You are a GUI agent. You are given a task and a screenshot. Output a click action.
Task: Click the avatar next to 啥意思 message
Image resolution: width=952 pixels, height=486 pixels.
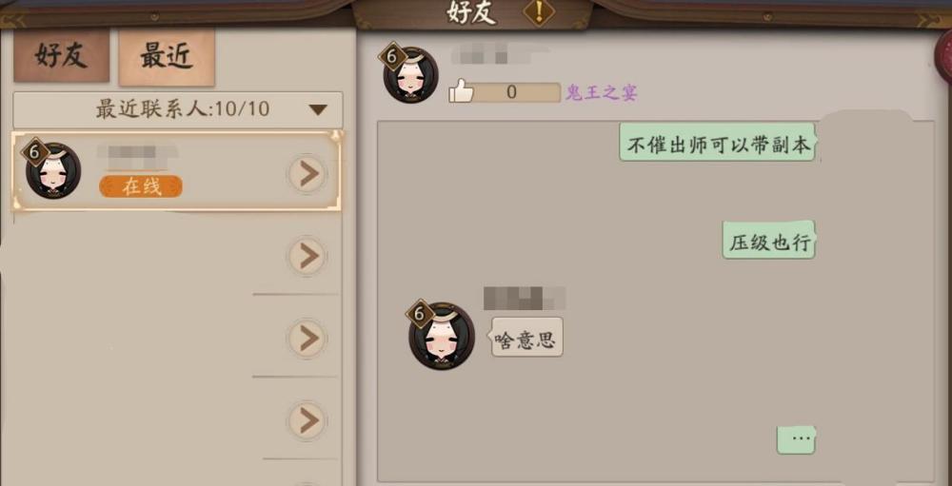442,336
